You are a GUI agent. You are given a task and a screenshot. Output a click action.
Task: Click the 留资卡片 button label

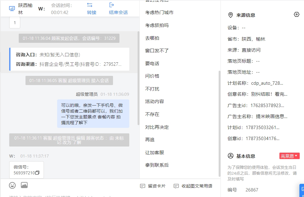(157, 186)
